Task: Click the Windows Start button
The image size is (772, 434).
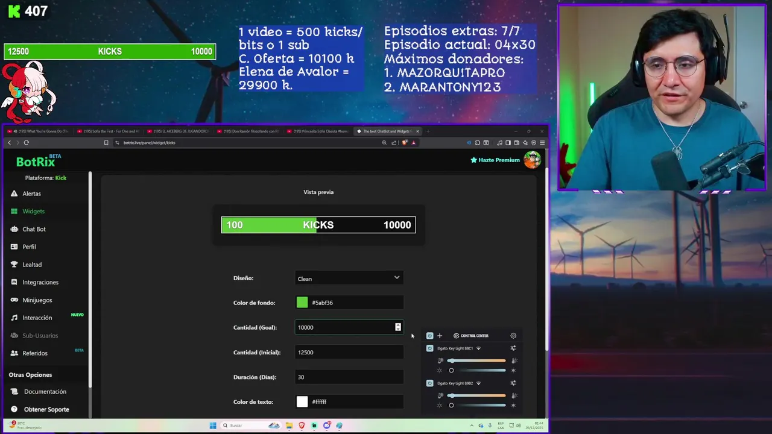Action: [x=212, y=426]
